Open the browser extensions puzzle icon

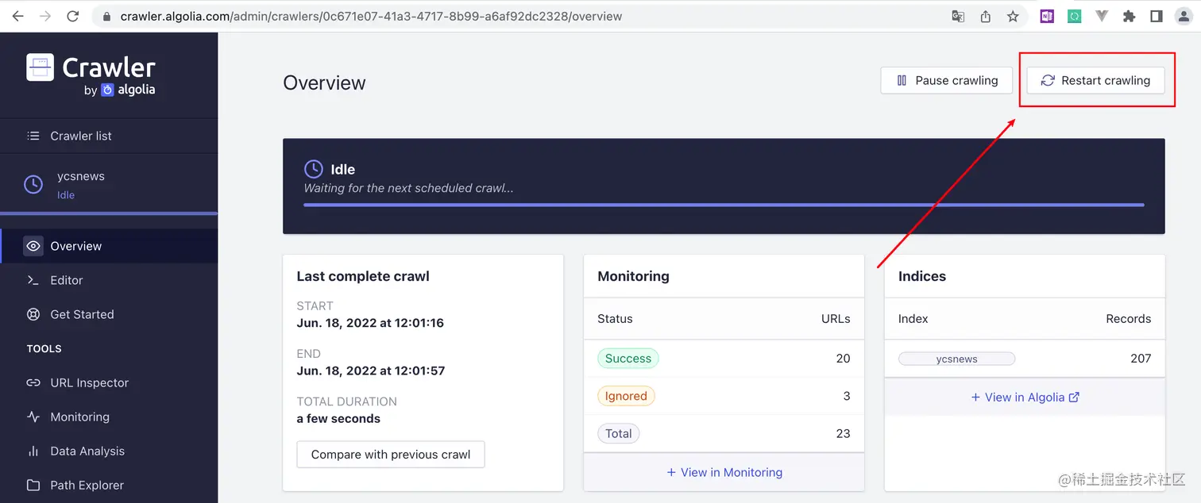(1129, 16)
